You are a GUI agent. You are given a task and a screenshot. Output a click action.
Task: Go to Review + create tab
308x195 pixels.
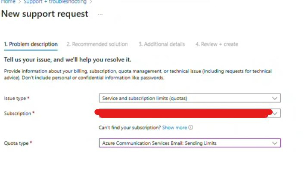tap(217, 44)
